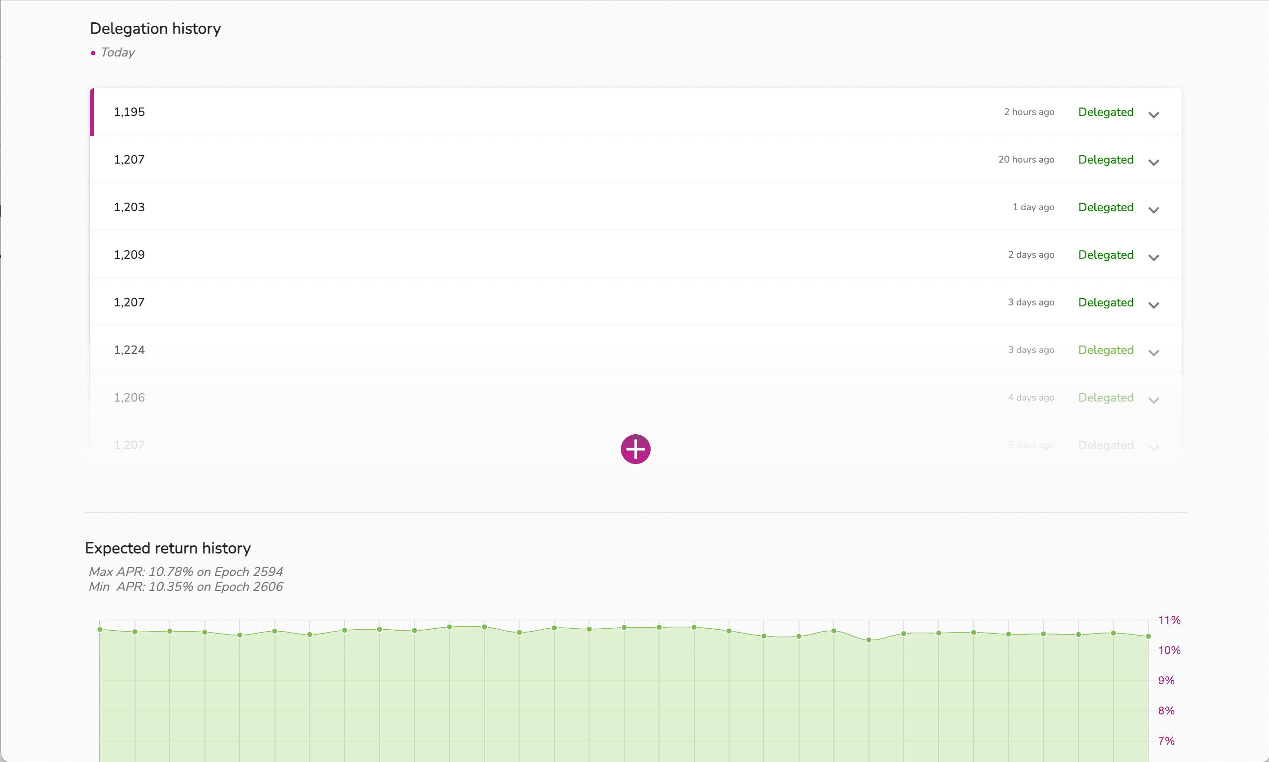Expand the 4 days ago row chevron
The image size is (1269, 762).
click(1153, 400)
